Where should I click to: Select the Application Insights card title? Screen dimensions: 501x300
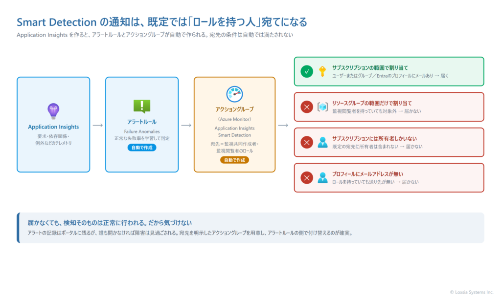pyautogui.click(x=53, y=127)
